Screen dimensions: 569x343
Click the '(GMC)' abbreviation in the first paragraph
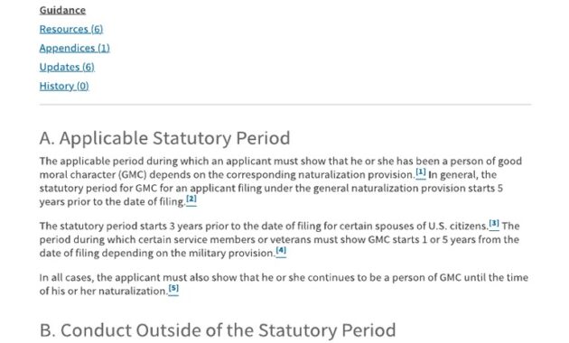(132, 175)
